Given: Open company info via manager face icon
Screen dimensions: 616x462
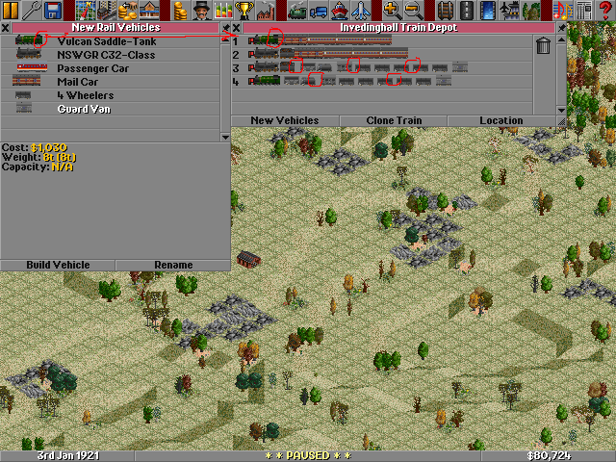Looking at the screenshot, I should [x=202, y=11].
